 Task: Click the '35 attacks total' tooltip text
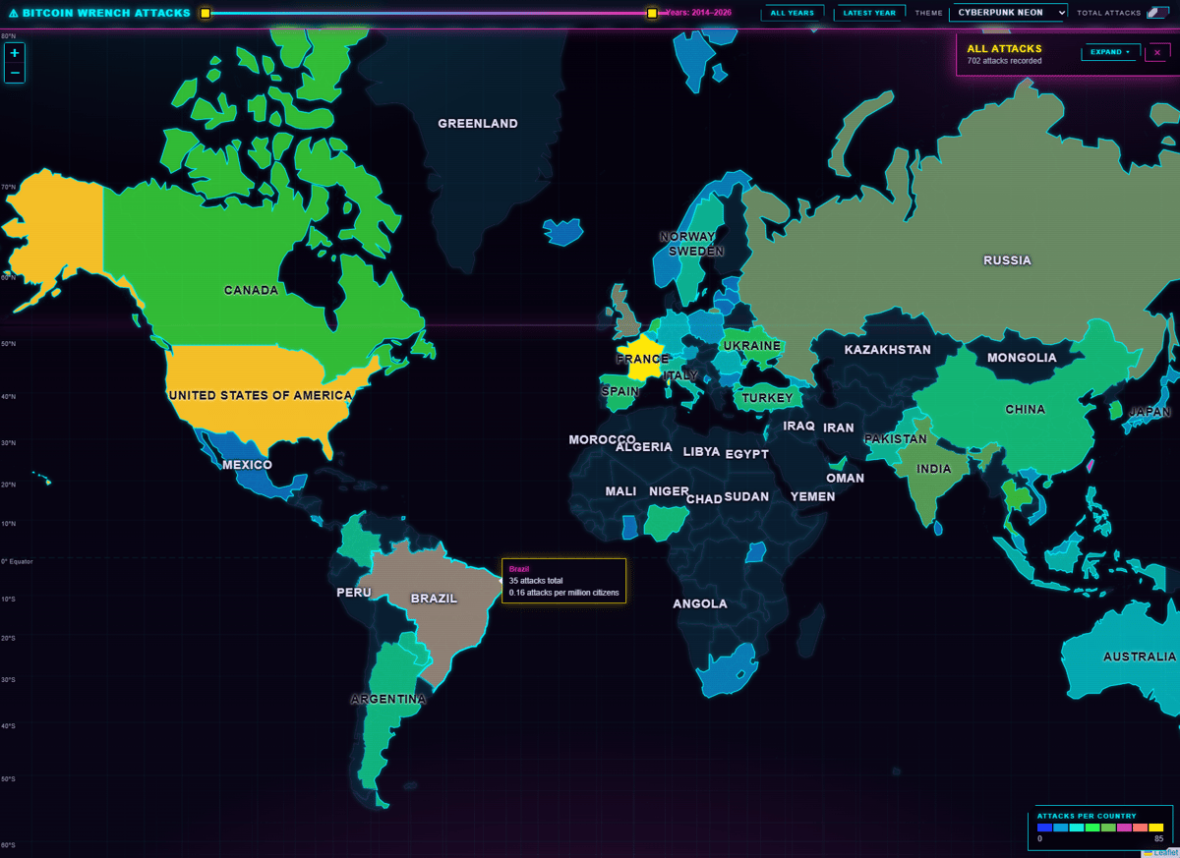536,581
